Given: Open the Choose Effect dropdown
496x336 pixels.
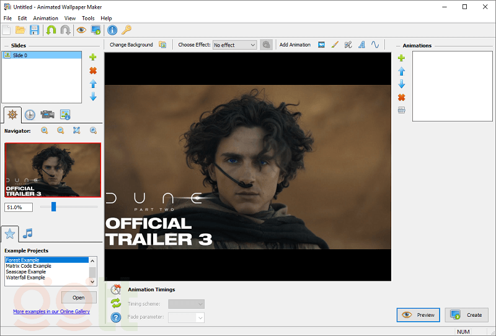Looking at the screenshot, I should [234, 45].
